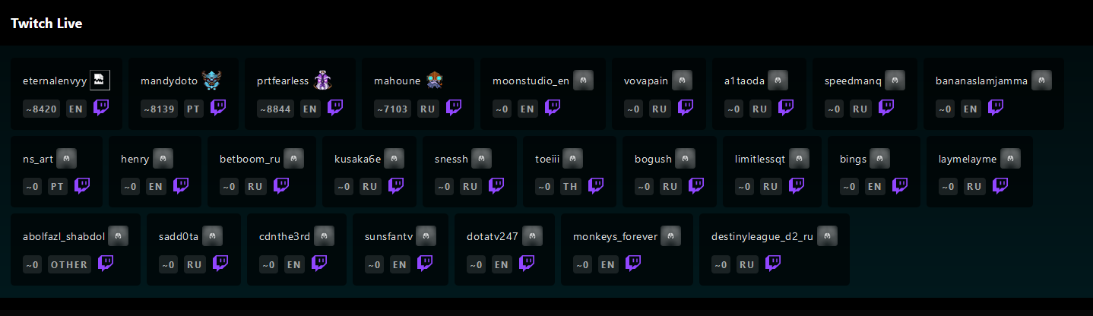This screenshot has height=316, width=1093.
Task: Click the mahoune streamer name
Action: pyautogui.click(x=398, y=81)
